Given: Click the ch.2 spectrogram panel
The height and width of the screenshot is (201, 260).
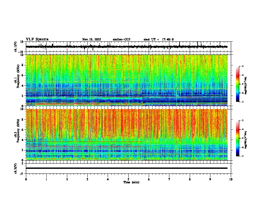Looking at the screenshot, I should click(x=127, y=135).
